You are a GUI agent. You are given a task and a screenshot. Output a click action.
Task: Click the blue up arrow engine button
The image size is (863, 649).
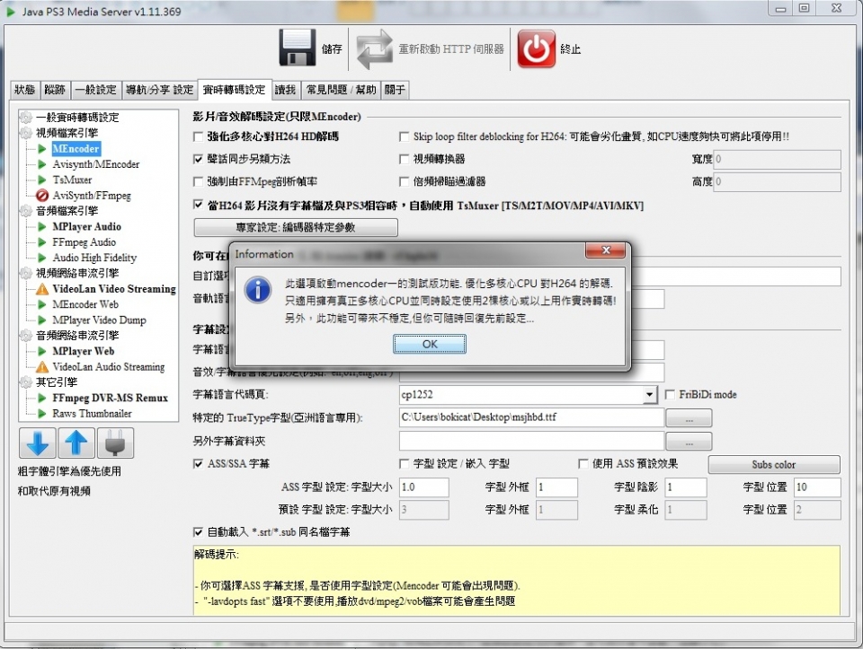(77, 443)
